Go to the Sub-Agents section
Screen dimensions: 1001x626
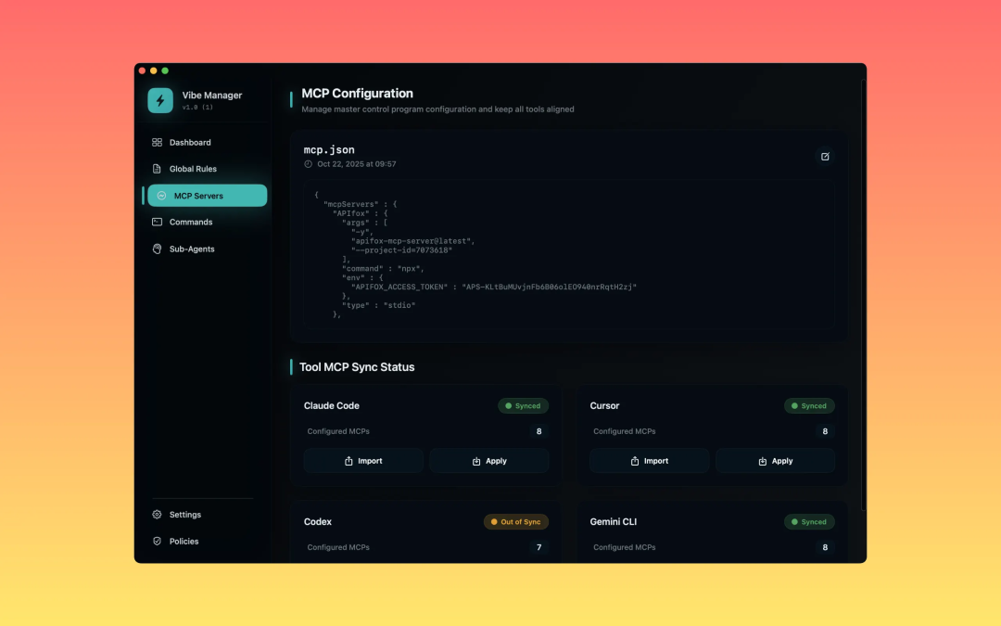[192, 249]
